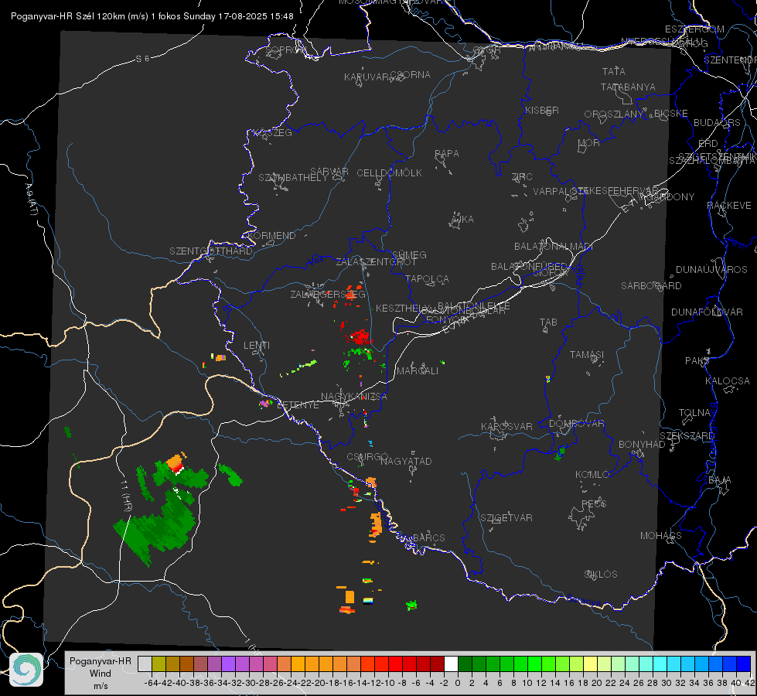757x696 pixels.
Task: Click the BONYHÁD city label
Action: pos(642,445)
